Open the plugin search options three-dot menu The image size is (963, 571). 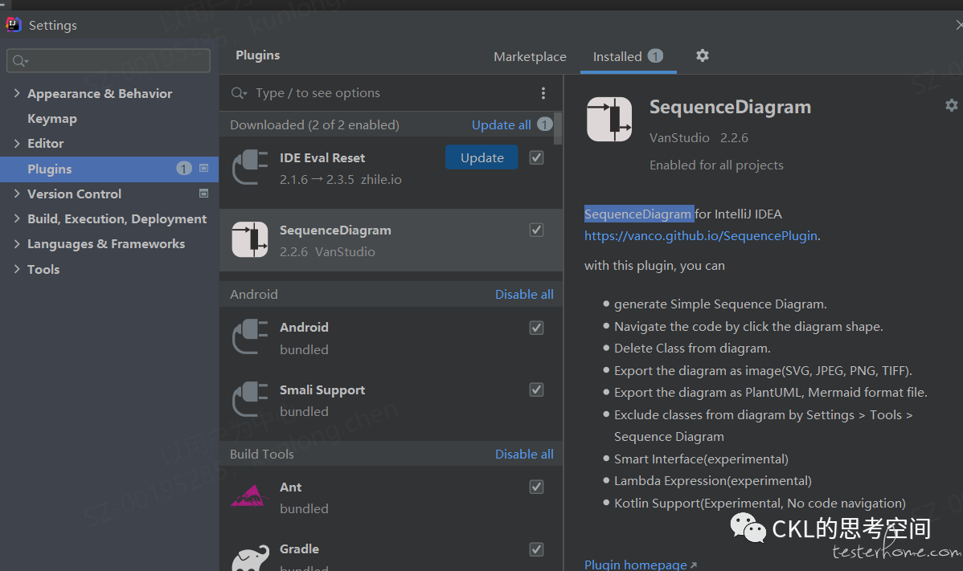click(x=543, y=92)
